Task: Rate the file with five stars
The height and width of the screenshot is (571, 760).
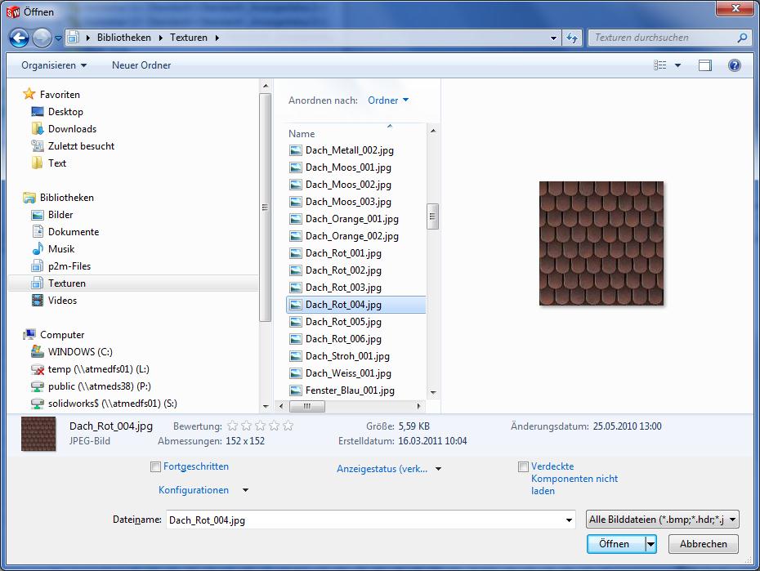Action: tap(288, 426)
